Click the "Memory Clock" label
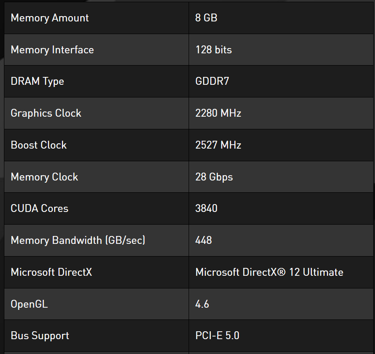The width and height of the screenshot is (375, 354). (x=44, y=177)
